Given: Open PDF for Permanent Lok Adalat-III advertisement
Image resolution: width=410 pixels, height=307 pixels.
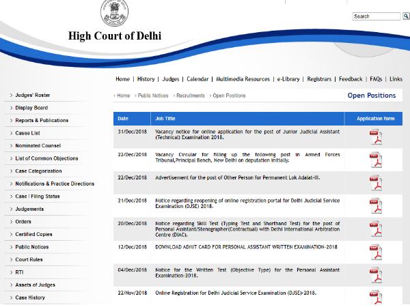Looking at the screenshot, I should pyautogui.click(x=376, y=183).
